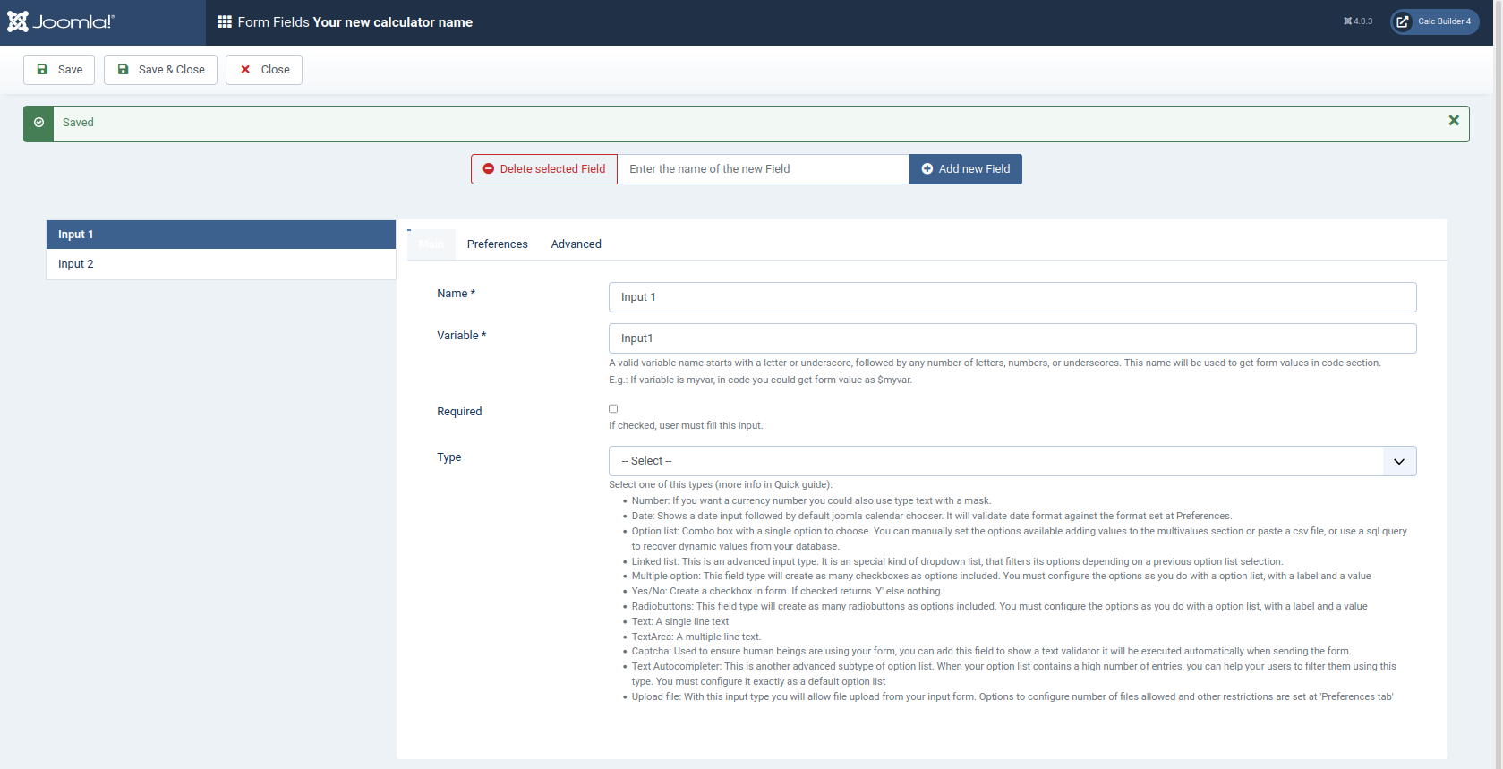The height and width of the screenshot is (769, 1503).
Task: Click the 'Number:' type description line
Action: tap(811, 500)
